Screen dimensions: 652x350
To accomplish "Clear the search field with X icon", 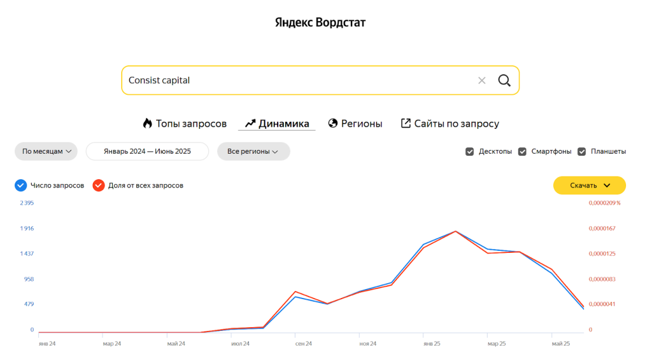I will tap(482, 81).
